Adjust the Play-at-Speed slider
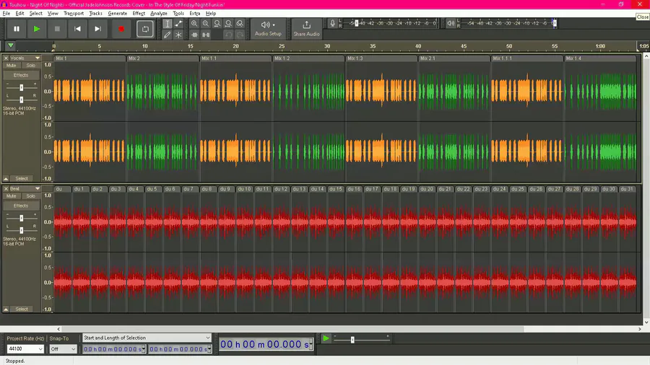The width and height of the screenshot is (650, 365). [352, 340]
